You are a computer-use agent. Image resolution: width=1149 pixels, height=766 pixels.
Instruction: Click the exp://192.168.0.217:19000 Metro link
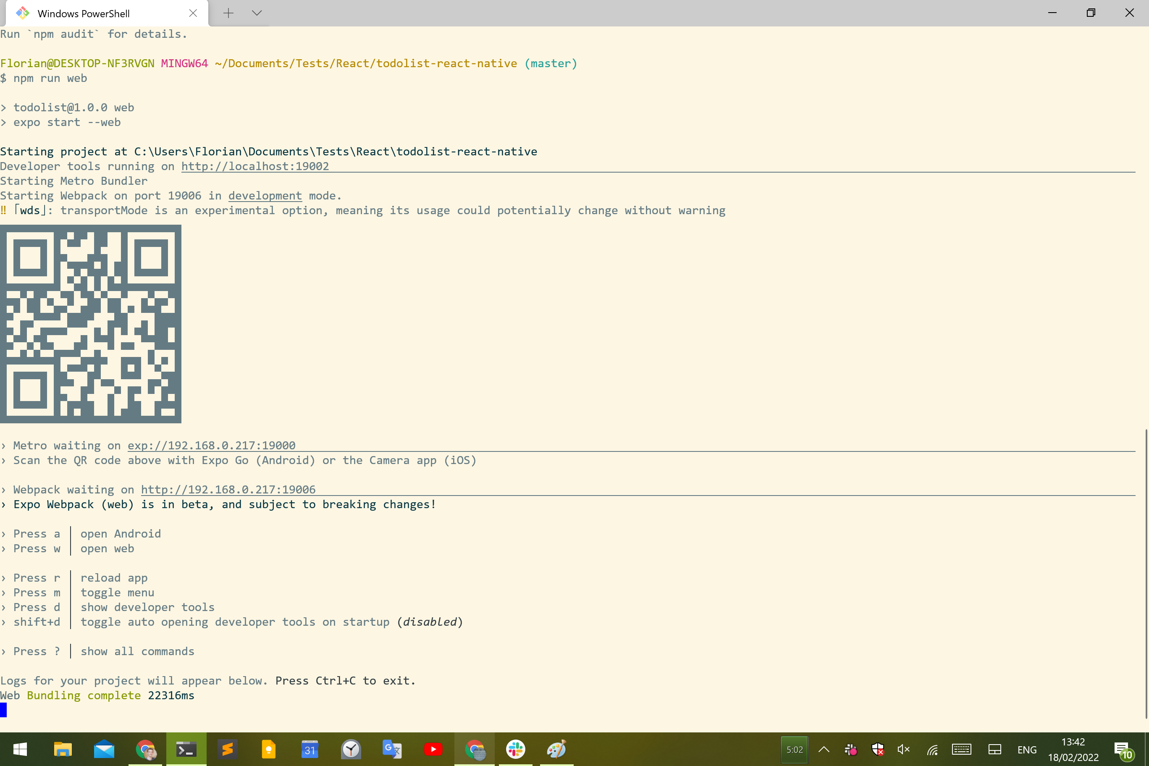tap(211, 446)
